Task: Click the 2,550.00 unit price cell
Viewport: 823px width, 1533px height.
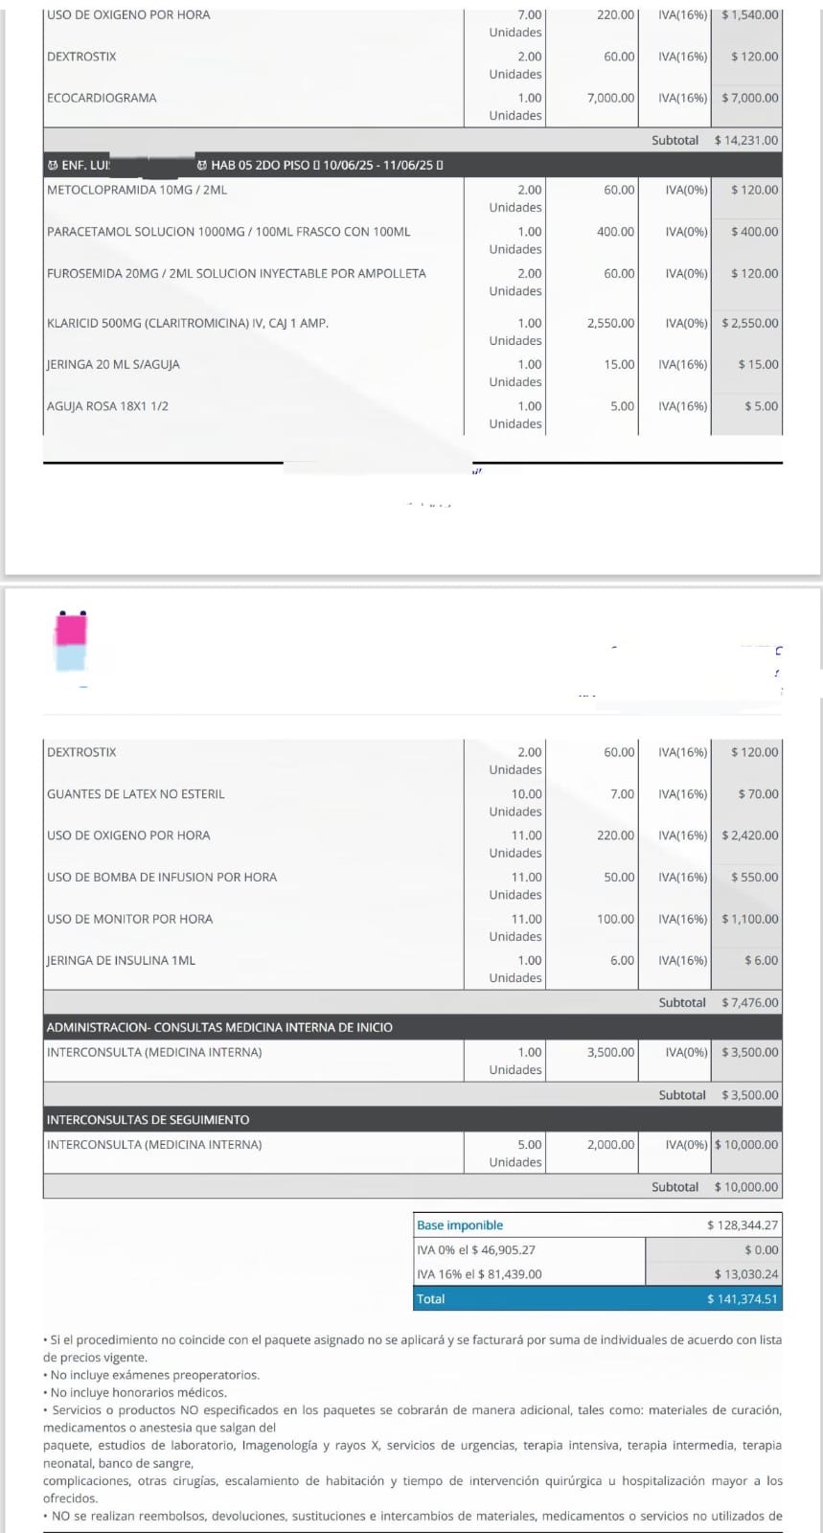Action: (x=611, y=323)
